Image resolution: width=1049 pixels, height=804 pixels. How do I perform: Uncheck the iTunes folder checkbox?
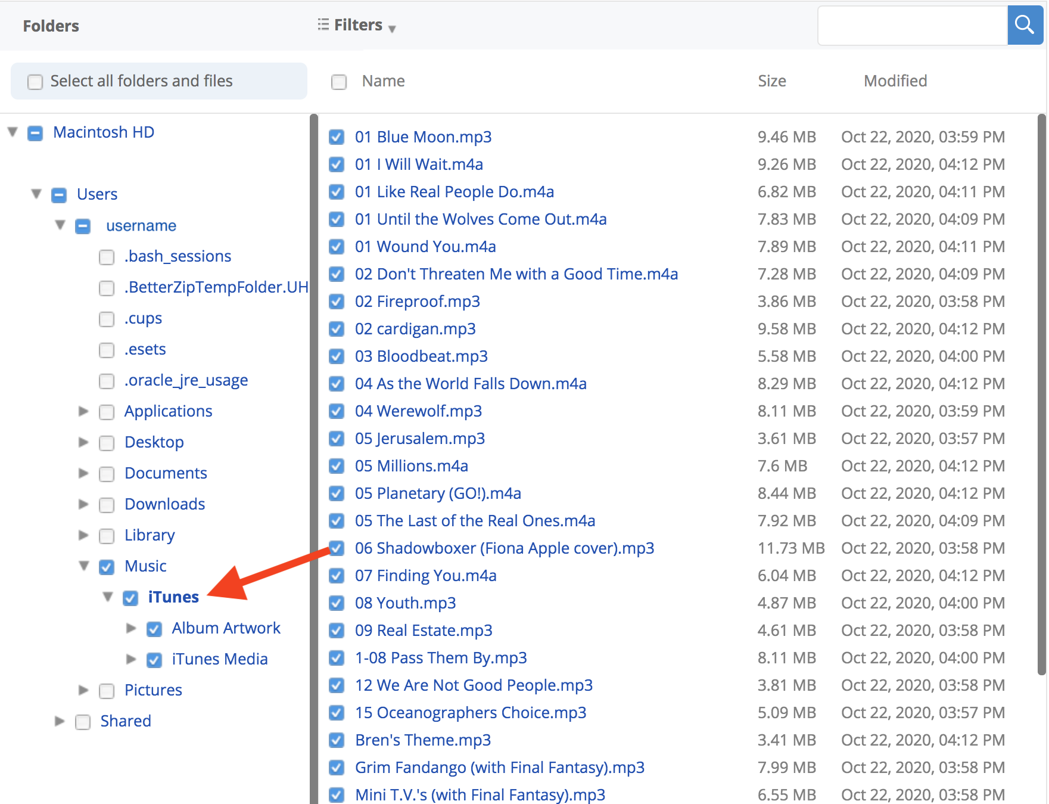(130, 598)
